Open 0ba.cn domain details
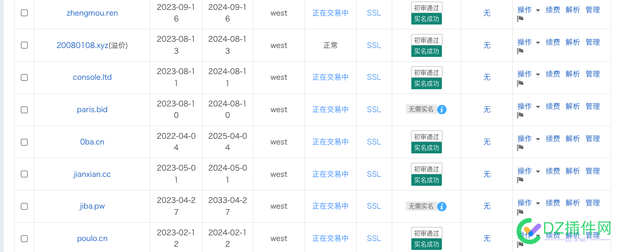The width and height of the screenshot is (621, 252). 92,141
